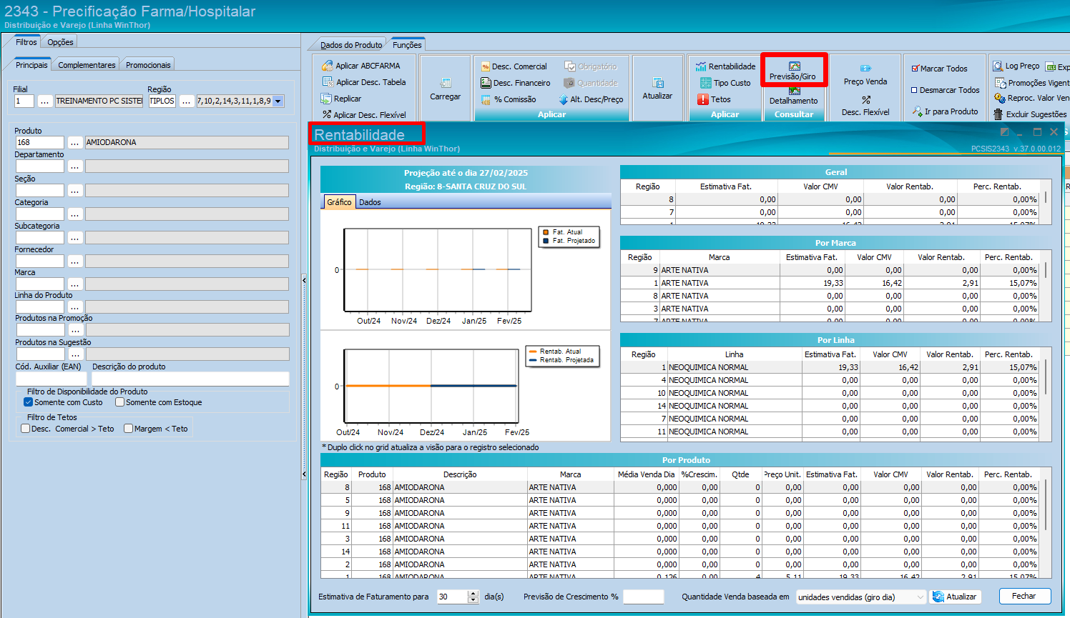1070x618 pixels.
Task: Increase Estimativa de Faturamento days spinner
Action: pyautogui.click(x=473, y=593)
